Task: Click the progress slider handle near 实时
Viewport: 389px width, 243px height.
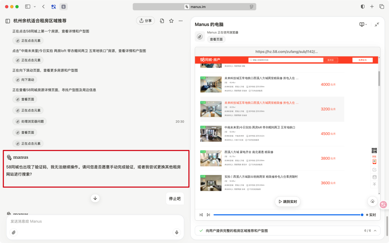Action: coord(362,215)
